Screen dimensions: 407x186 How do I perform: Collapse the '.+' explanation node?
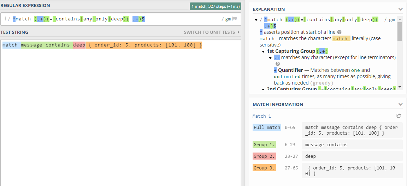click(x=271, y=57)
